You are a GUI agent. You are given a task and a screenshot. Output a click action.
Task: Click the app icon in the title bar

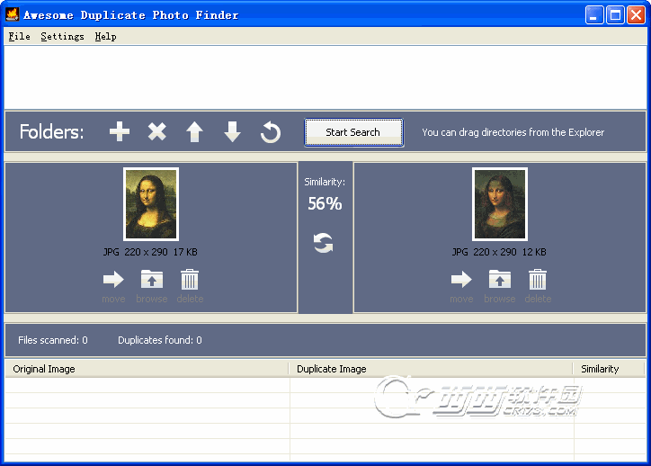[x=13, y=14]
